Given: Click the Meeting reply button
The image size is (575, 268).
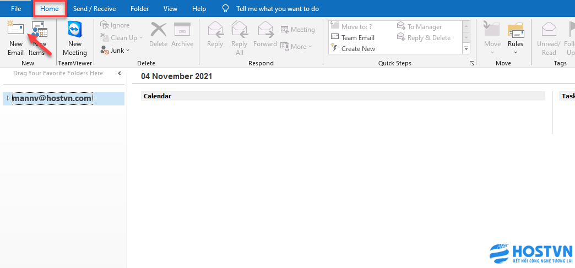Looking at the screenshot, I should point(298,30).
